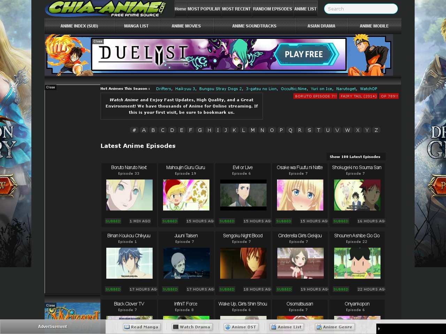Close the Duelyst banner ad
Screen dimensions: 446x334
click(98, 41)
